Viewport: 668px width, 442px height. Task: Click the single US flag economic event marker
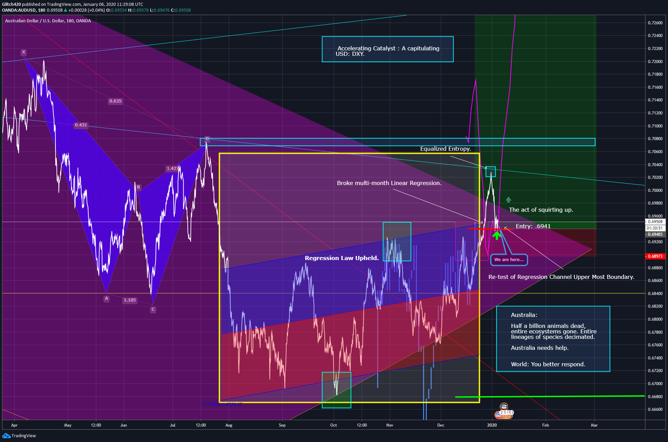tap(504, 406)
